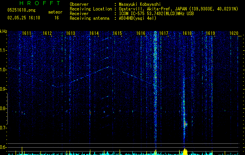The width and height of the screenshot is (245, 155).
Task: Click the 1615 time marker
Action: click(x=117, y=33)
